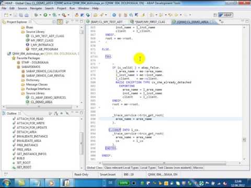Viewport: 251px width, 188px height.
Task: Select Macros bottom tab
Action: 198,168
